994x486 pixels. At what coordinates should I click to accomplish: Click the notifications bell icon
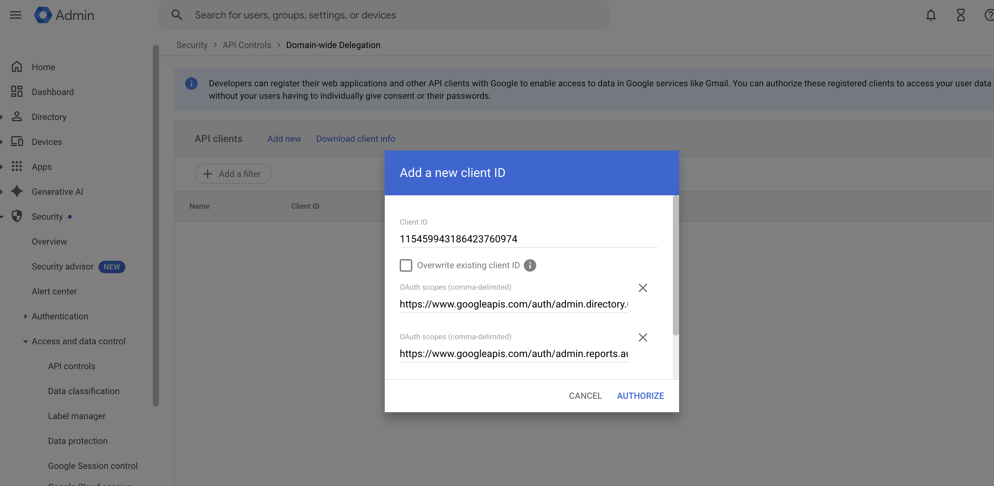(931, 15)
